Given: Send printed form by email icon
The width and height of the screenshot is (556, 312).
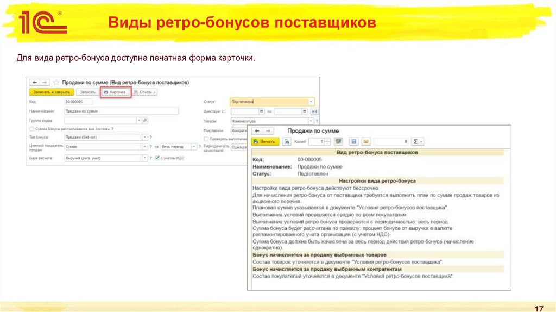Looking at the screenshot, I should tap(366, 142).
